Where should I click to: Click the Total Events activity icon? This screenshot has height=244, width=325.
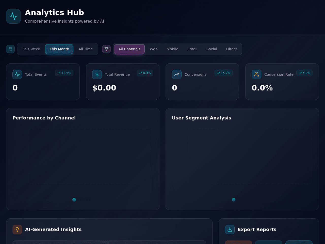tap(17, 74)
